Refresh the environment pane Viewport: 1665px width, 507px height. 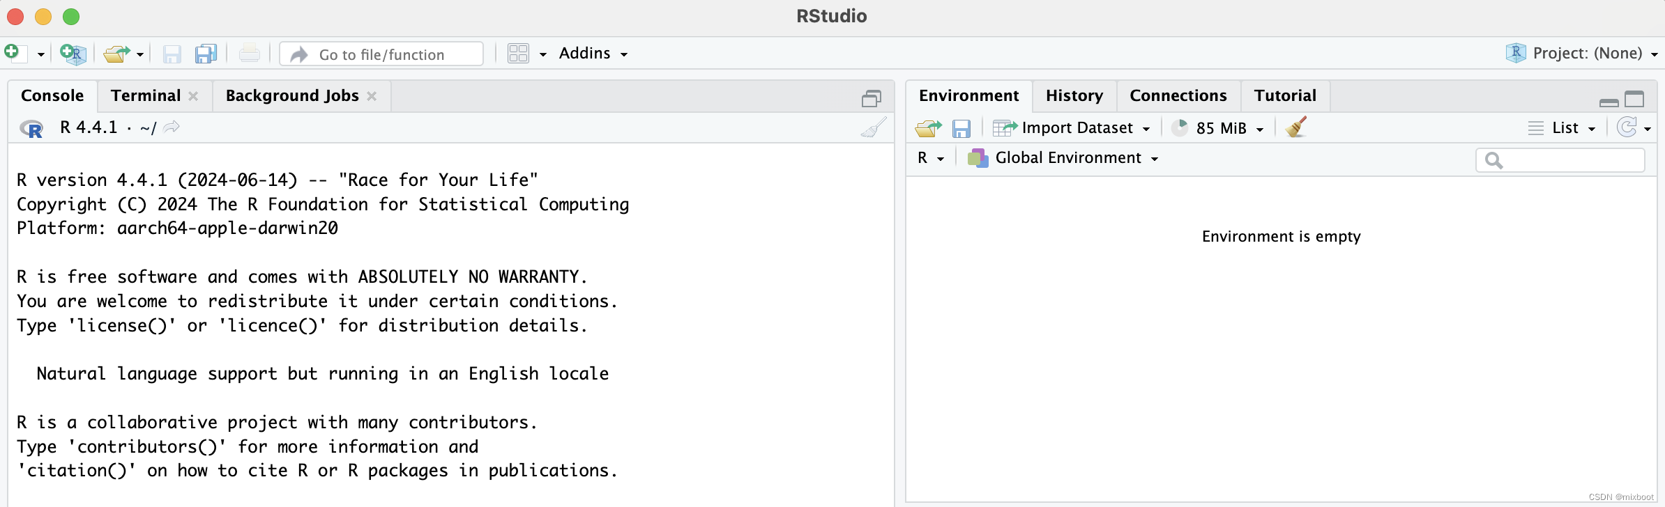click(1627, 127)
